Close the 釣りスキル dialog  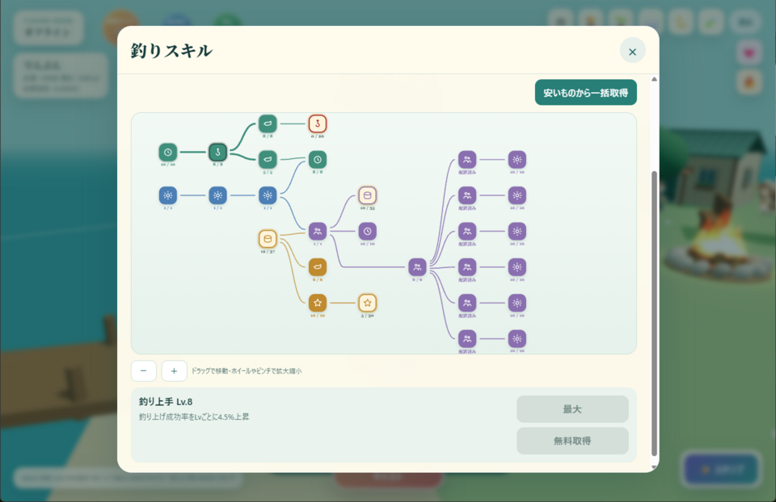pyautogui.click(x=632, y=52)
